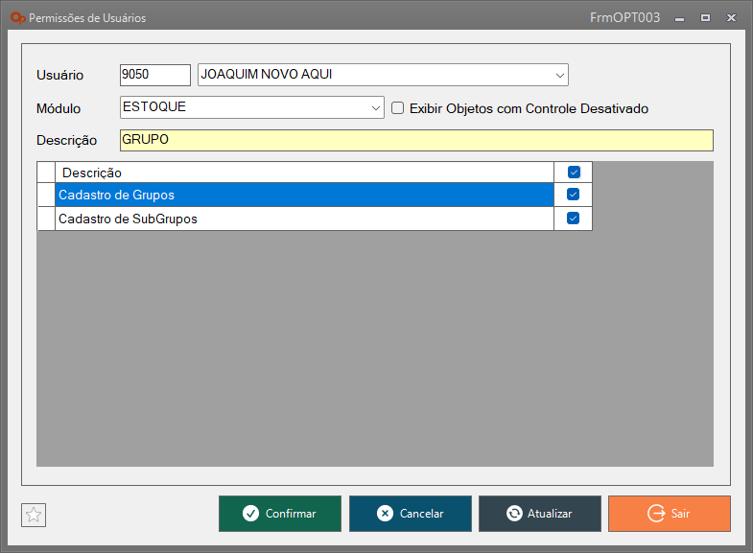Uncheck permission for Cadastro de Grupos

pos(574,195)
